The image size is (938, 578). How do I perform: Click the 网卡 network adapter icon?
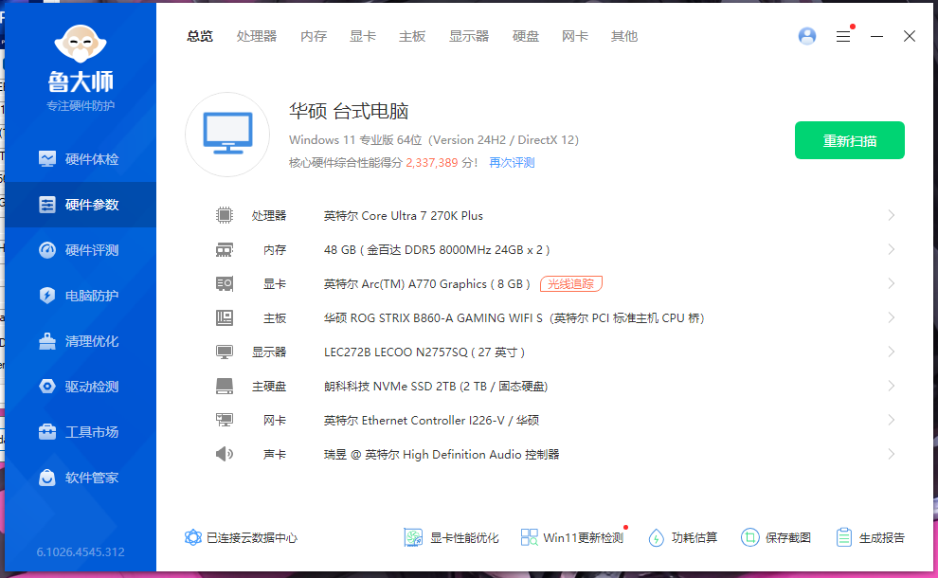225,420
